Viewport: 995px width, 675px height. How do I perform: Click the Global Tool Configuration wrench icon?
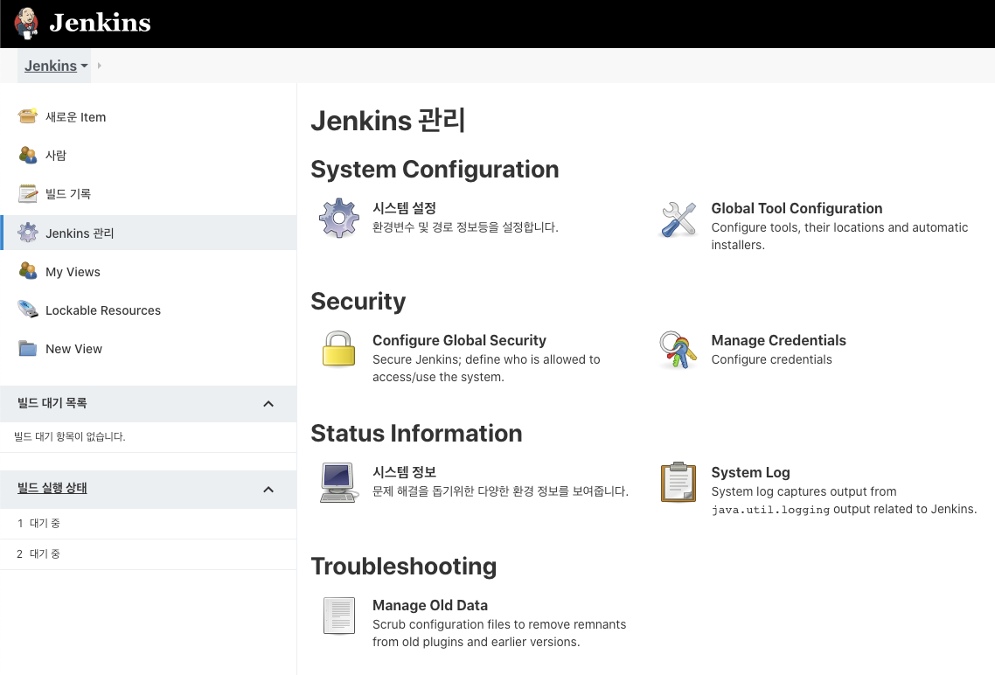pos(678,219)
